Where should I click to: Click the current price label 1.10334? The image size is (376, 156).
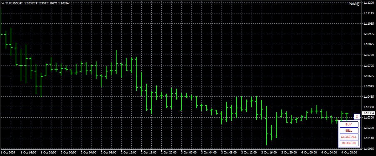click(368, 113)
